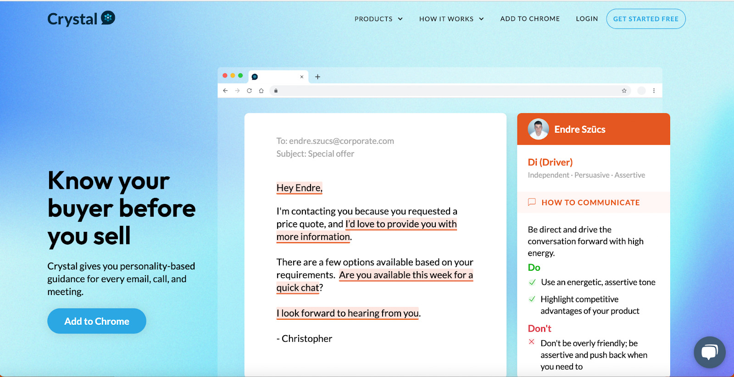Click the How to Communicate heading
Image resolution: width=734 pixels, height=377 pixels.
point(590,202)
